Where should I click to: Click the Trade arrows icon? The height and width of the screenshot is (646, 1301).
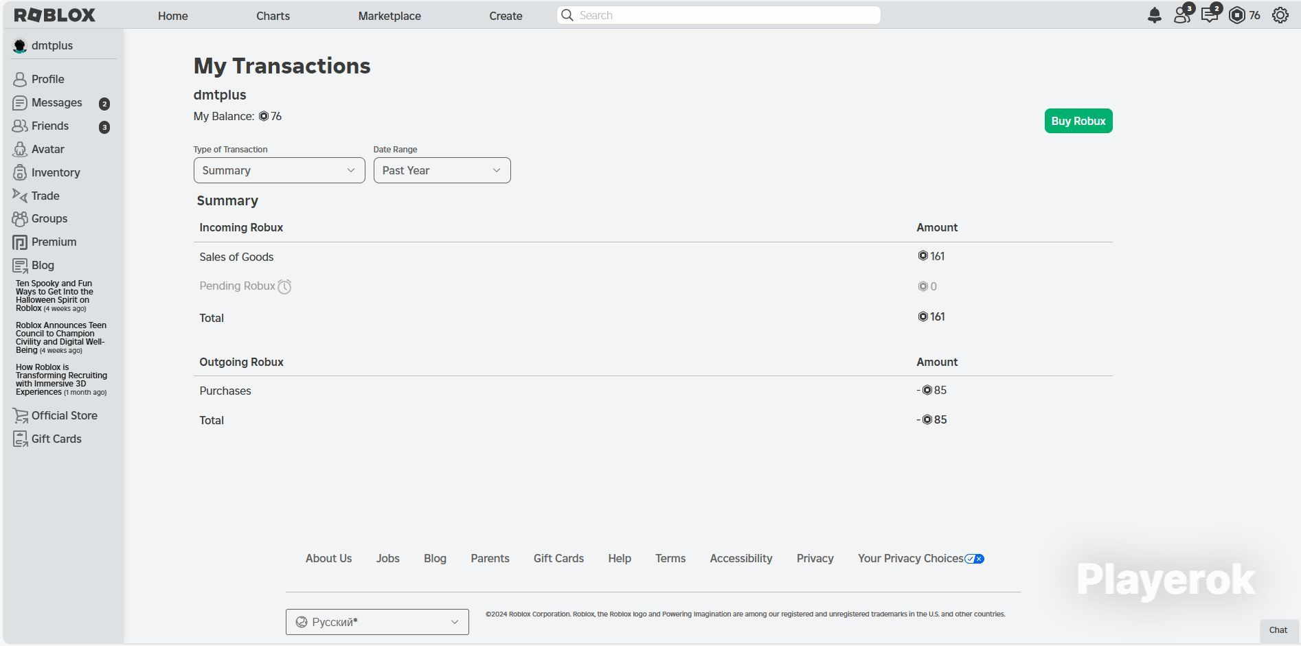(20, 196)
